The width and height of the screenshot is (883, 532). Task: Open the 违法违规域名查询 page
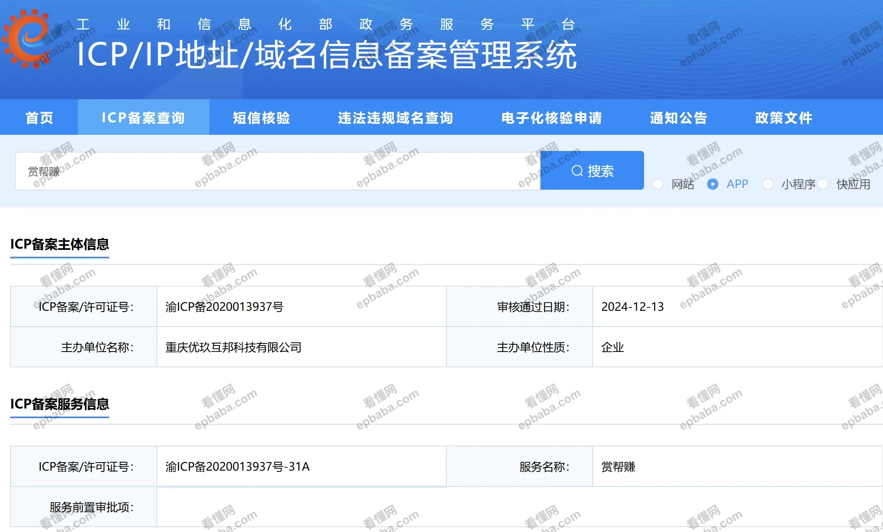click(395, 117)
